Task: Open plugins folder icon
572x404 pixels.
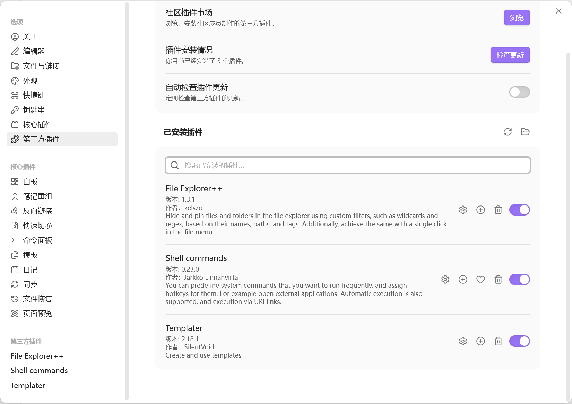Action: (525, 132)
